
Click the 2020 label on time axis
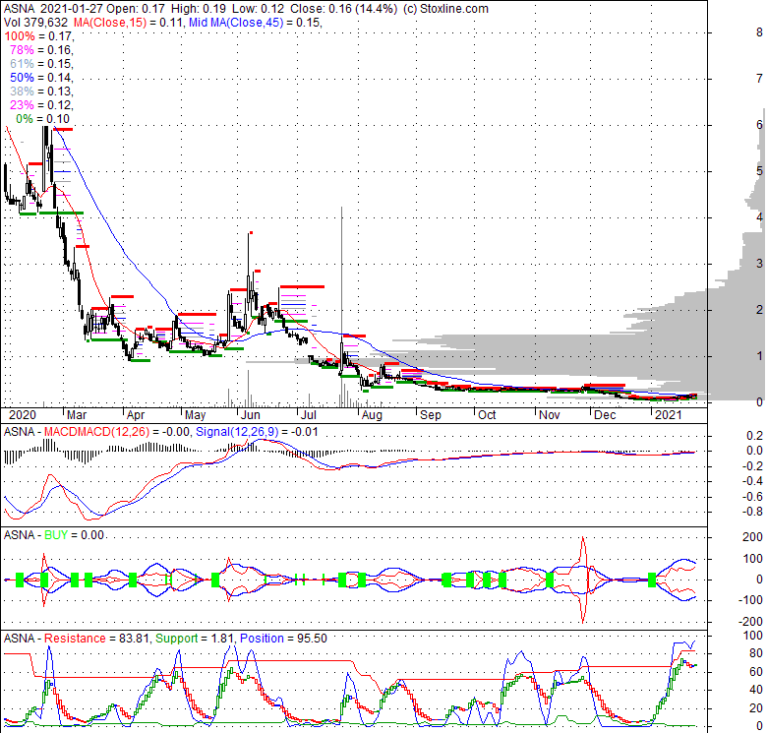pos(23,415)
